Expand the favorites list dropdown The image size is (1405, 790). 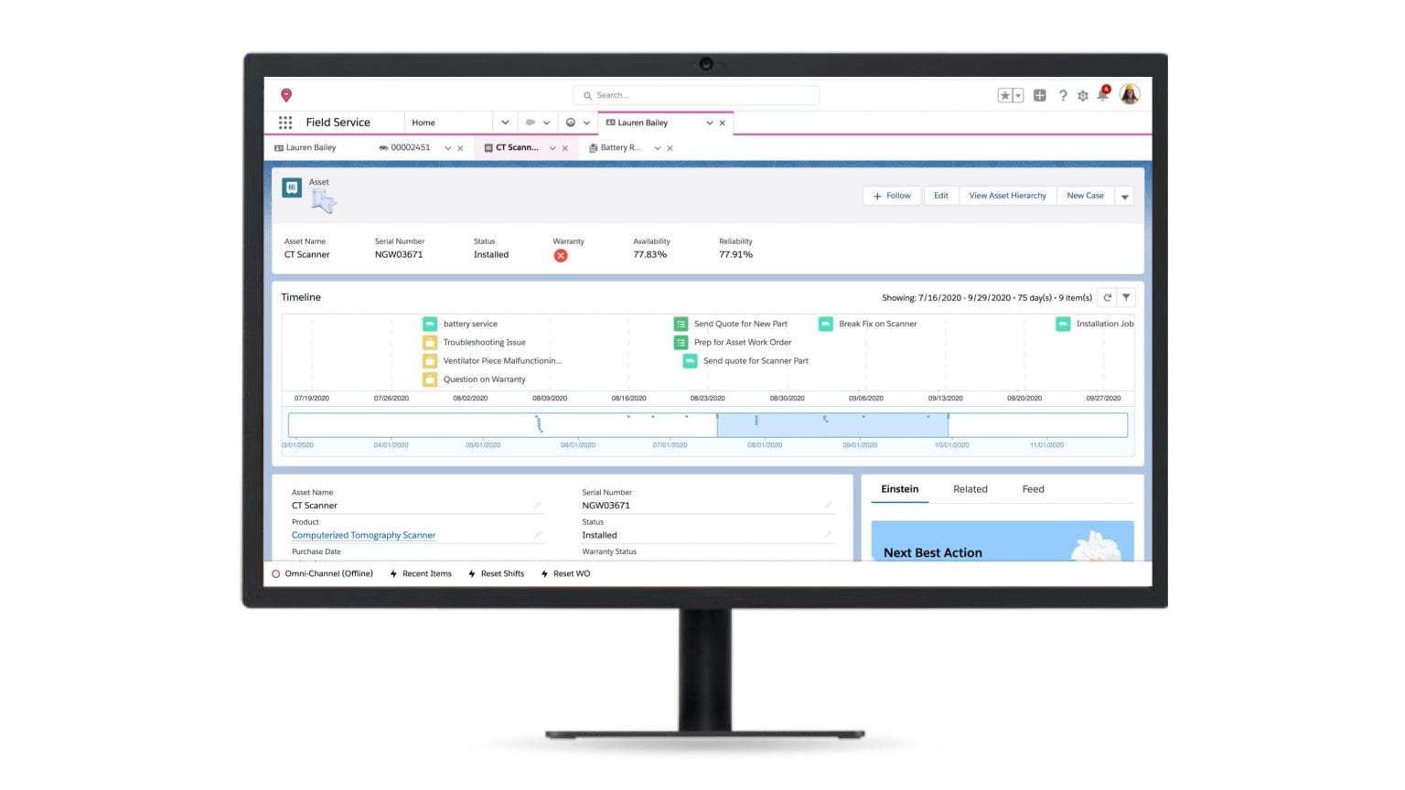[1018, 95]
